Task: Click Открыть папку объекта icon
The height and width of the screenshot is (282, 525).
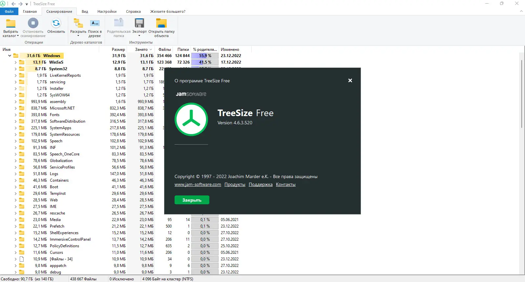Action: (161, 23)
